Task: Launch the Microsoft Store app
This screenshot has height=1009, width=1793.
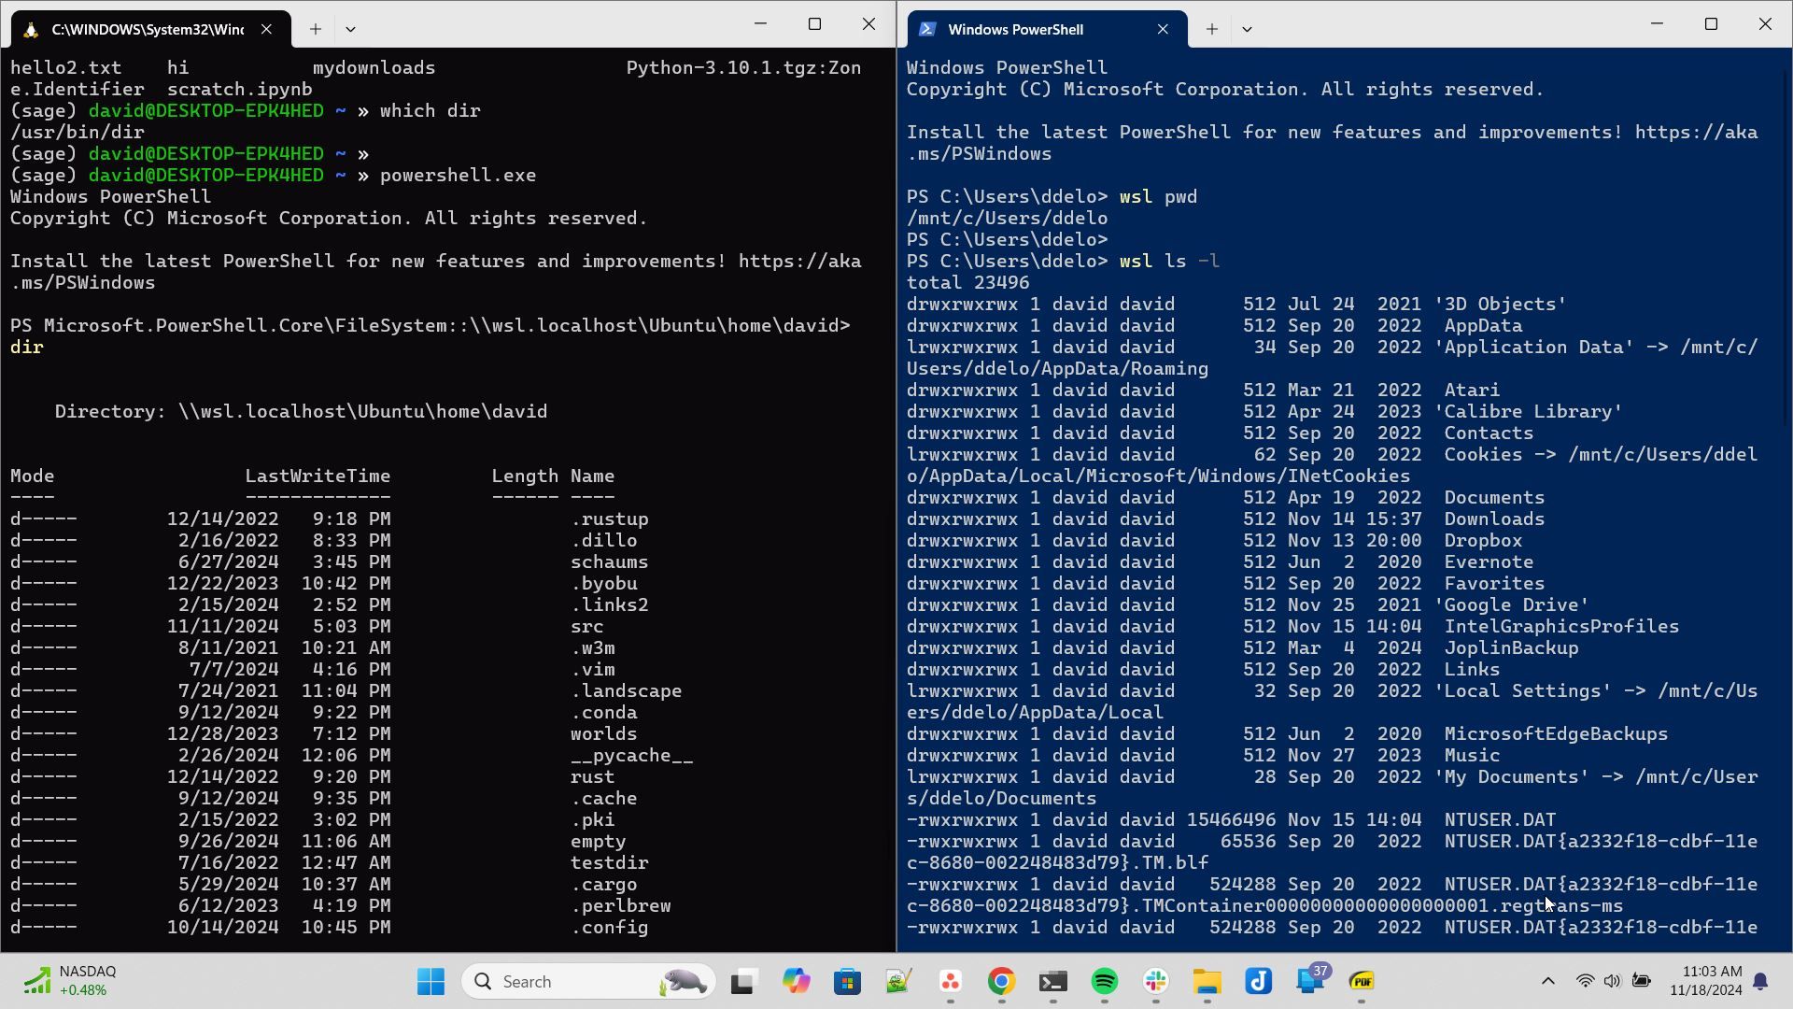Action: coord(847,981)
